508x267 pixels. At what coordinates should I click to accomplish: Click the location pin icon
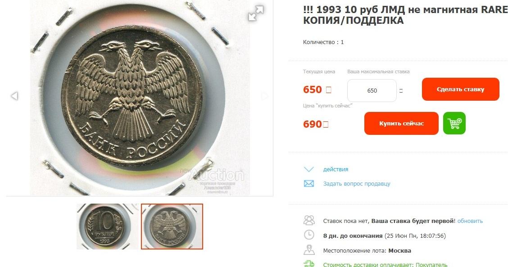point(309,250)
